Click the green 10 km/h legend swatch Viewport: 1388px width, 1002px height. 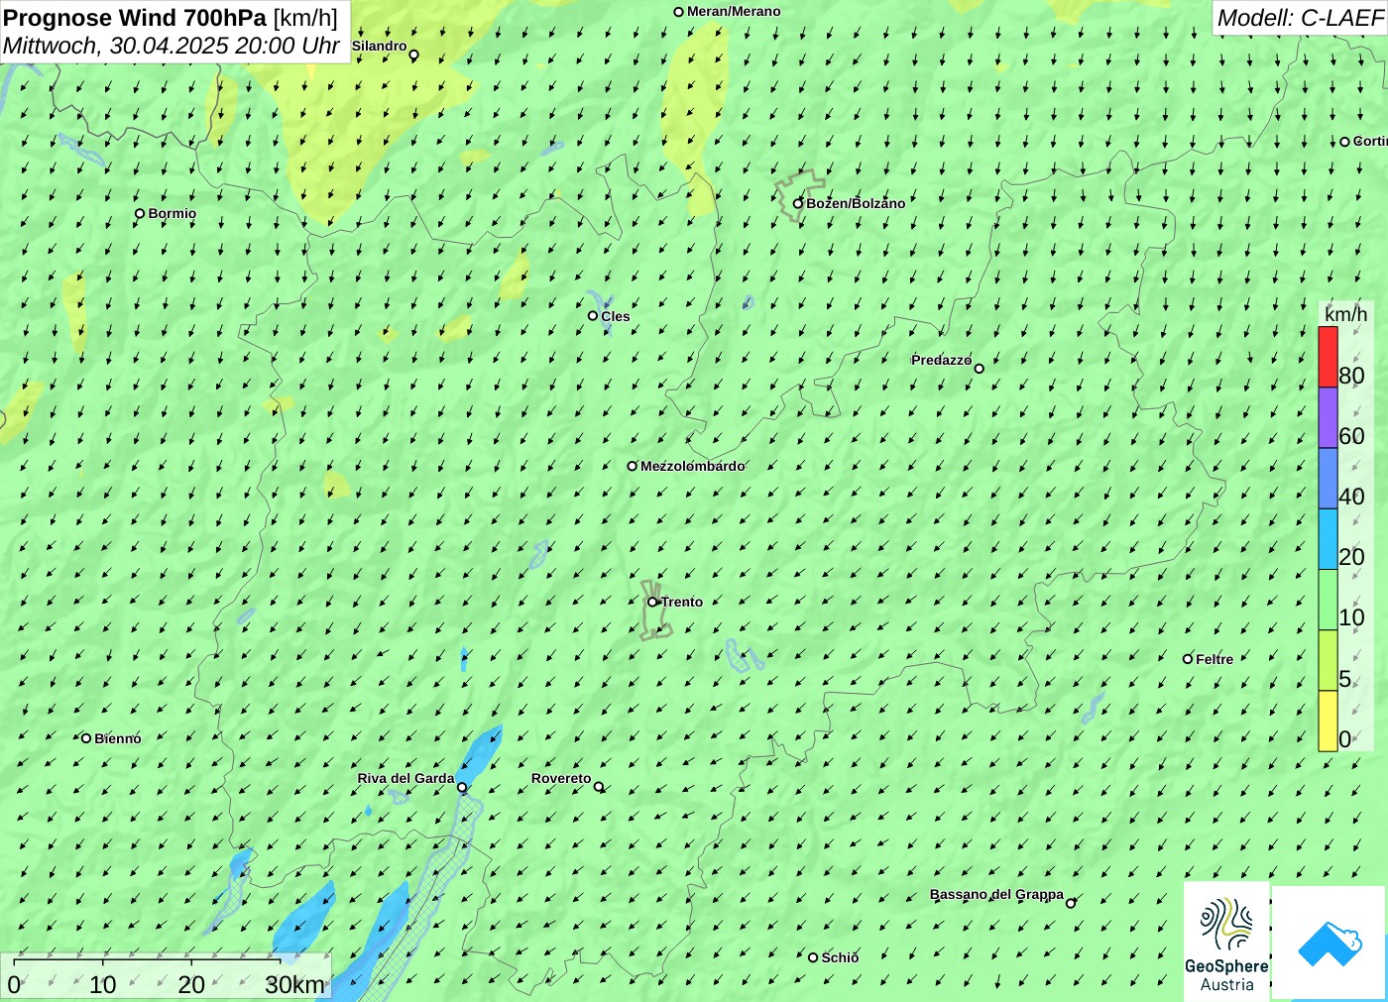coord(1328,599)
